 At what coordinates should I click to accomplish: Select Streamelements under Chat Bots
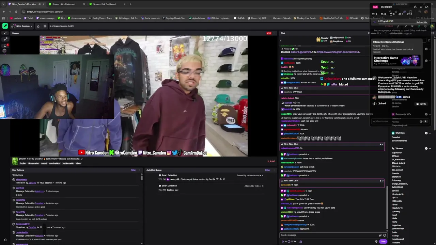pyautogui.click(x=399, y=141)
